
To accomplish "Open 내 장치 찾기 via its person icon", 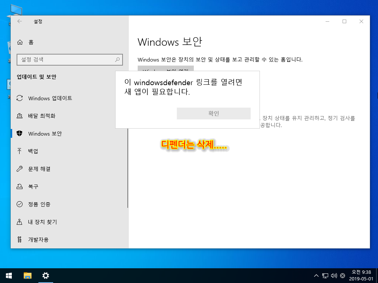I will click(20, 222).
